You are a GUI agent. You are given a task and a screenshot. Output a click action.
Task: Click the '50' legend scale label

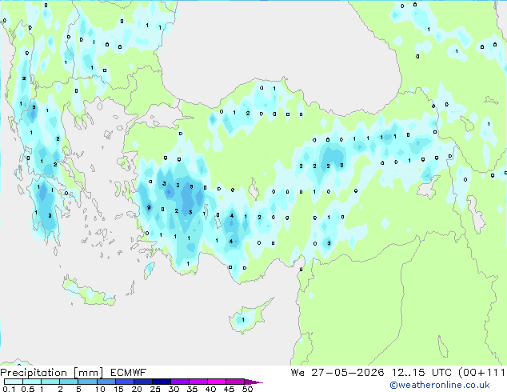[247, 389]
